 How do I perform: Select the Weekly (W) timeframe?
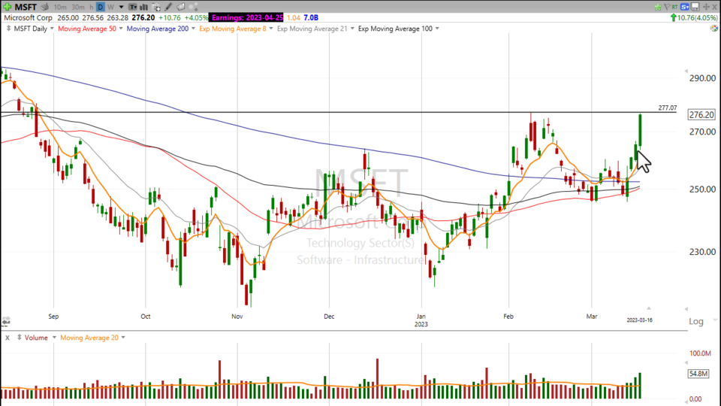[110, 7]
